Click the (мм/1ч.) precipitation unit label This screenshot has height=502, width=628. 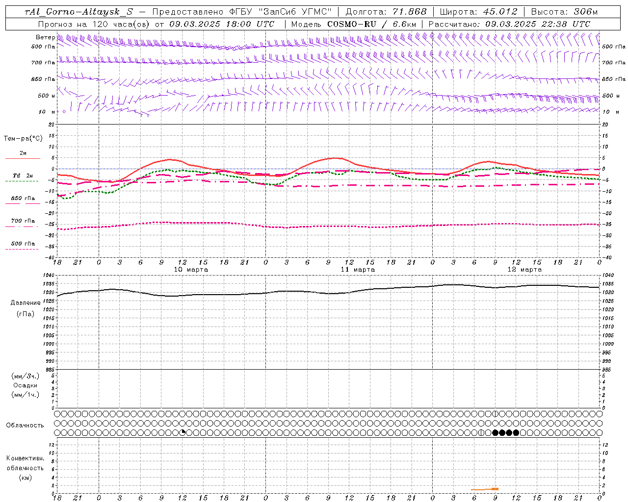[x=26, y=395]
